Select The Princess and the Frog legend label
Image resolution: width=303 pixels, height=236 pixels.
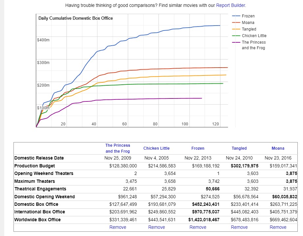tap(254, 45)
